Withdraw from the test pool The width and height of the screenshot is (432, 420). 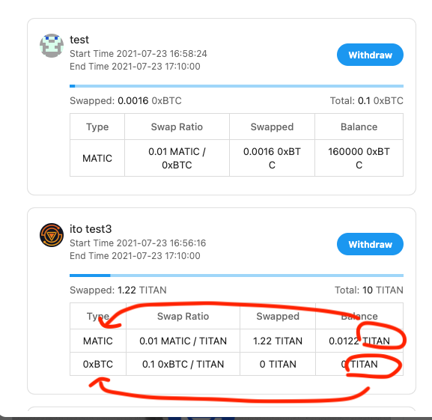pyautogui.click(x=370, y=55)
